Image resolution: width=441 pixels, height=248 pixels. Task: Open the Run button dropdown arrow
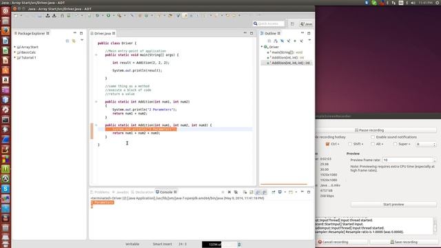tap(113, 16)
